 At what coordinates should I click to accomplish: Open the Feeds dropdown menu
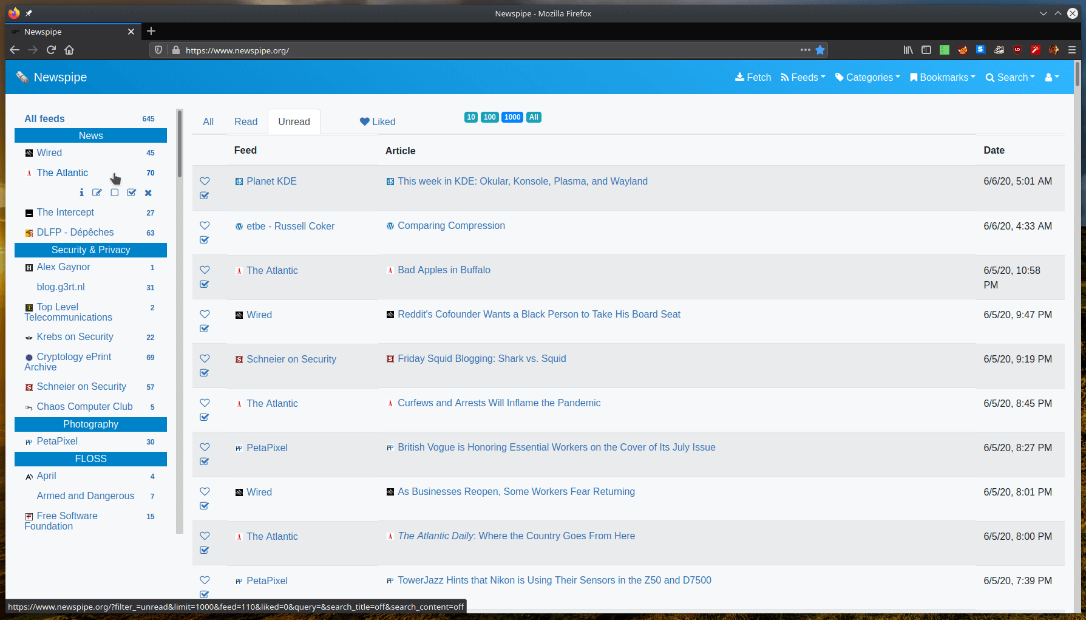(803, 77)
